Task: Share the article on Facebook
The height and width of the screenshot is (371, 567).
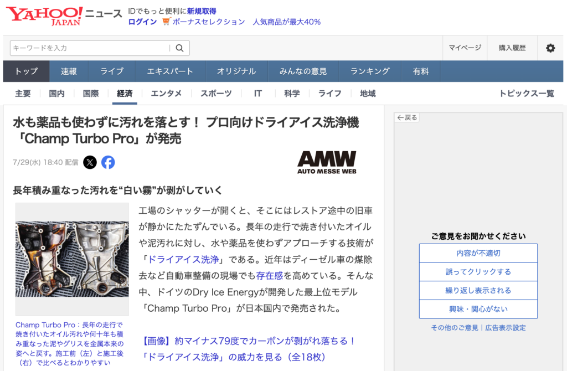Action: point(108,162)
